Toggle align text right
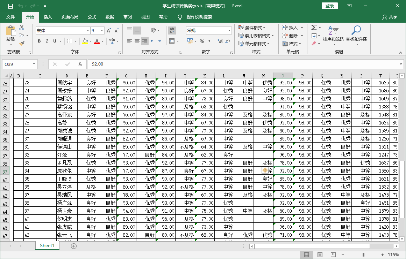This screenshot has height=259, width=406. pos(145,41)
